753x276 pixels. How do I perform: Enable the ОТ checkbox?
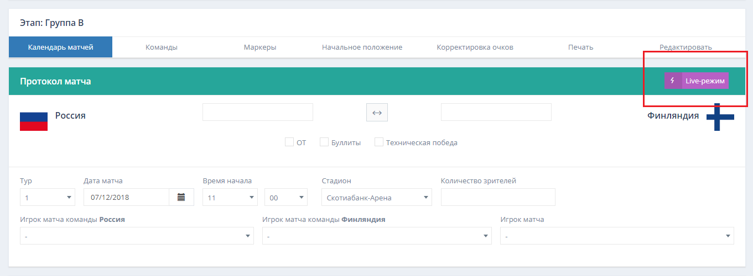pyautogui.click(x=289, y=142)
